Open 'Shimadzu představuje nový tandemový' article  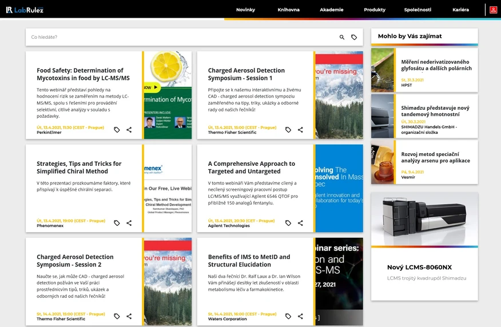(x=435, y=111)
